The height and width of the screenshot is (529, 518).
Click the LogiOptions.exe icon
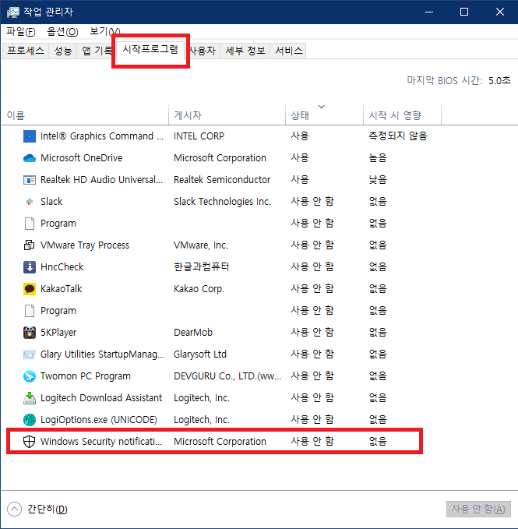click(x=30, y=420)
